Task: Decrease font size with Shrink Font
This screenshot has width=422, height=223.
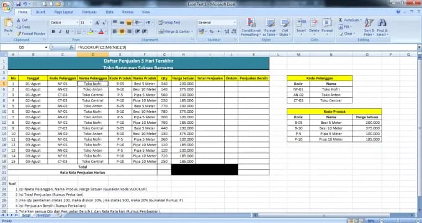Action: [104, 22]
